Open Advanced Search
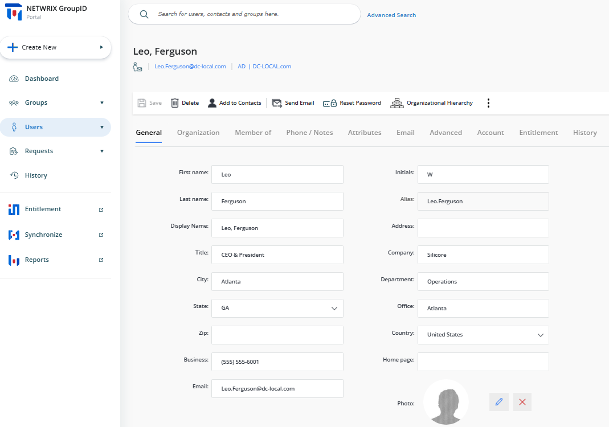The height and width of the screenshot is (427, 609). (391, 15)
